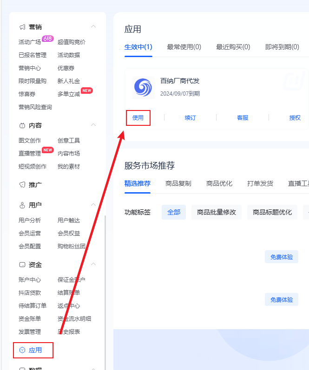
Task: Open 短视频创作 menu item
Action: pyautogui.click(x=33, y=167)
